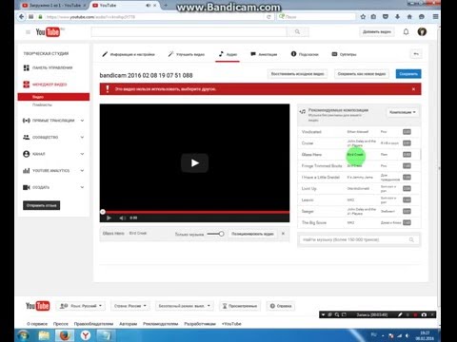Open the notifications bell
This screenshot has width=457, height=342.
pyautogui.click(x=406, y=32)
